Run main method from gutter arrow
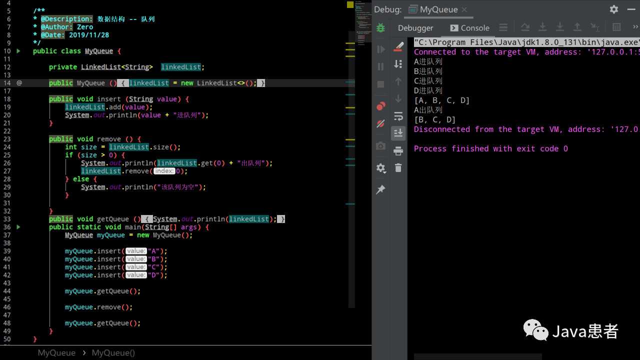This screenshot has width=640, height=360. coord(18,227)
